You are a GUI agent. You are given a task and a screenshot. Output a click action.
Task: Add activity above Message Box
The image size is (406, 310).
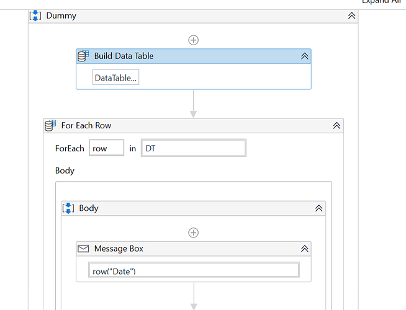194,232
